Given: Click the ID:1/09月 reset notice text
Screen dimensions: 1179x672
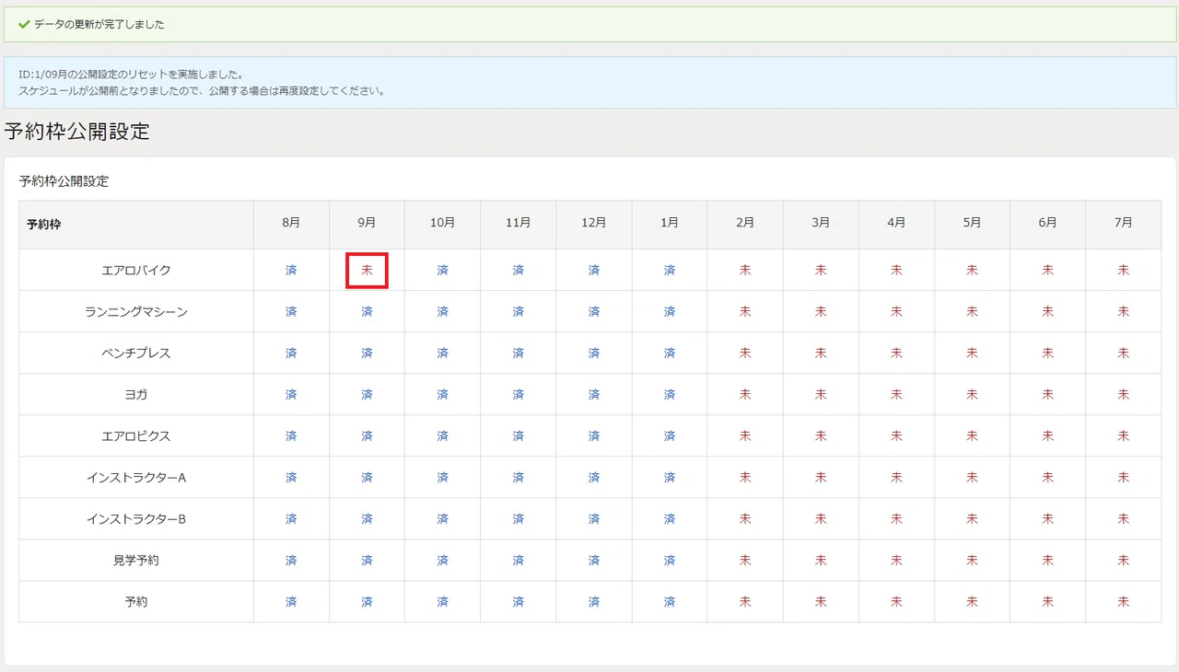Looking at the screenshot, I should pyautogui.click(x=130, y=75).
